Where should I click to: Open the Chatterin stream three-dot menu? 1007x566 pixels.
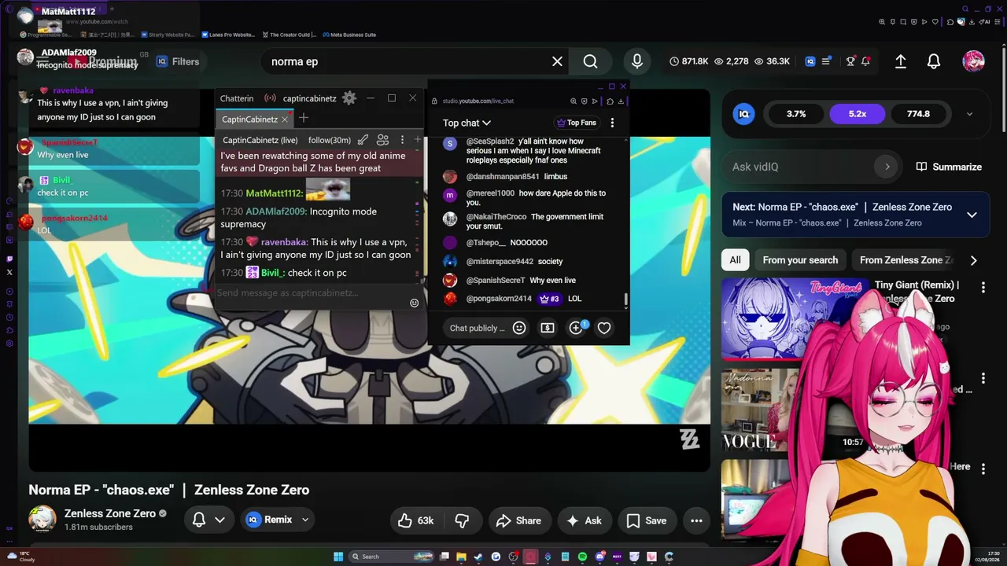402,140
